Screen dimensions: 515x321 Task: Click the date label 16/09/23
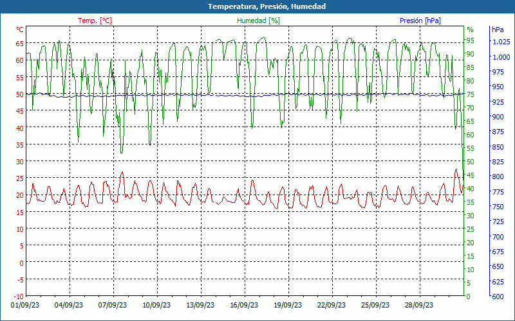tap(244, 306)
